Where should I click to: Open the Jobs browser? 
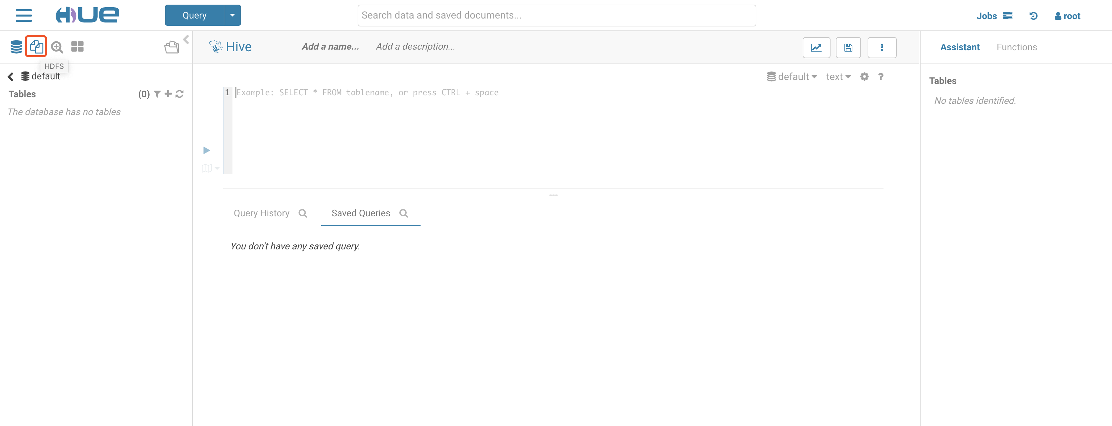coord(994,16)
